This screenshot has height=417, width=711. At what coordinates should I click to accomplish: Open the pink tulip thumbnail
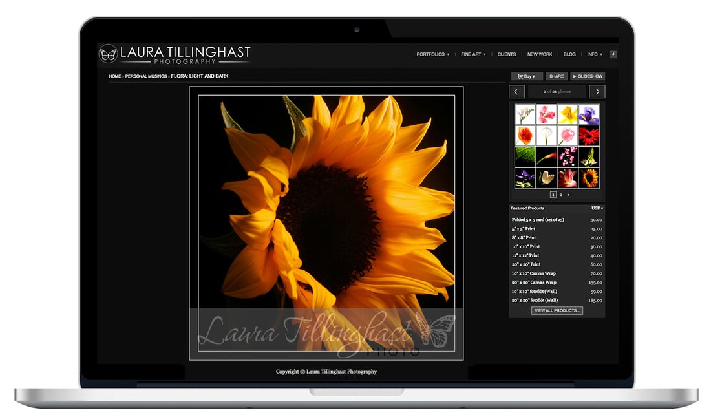tap(568, 136)
